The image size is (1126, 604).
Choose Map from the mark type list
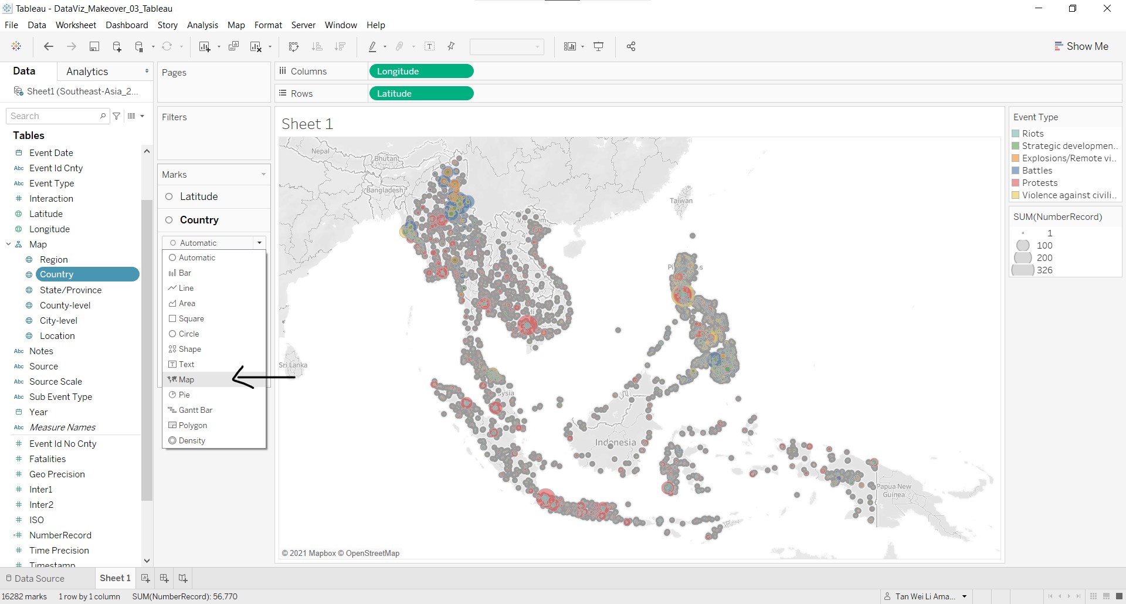tap(186, 379)
